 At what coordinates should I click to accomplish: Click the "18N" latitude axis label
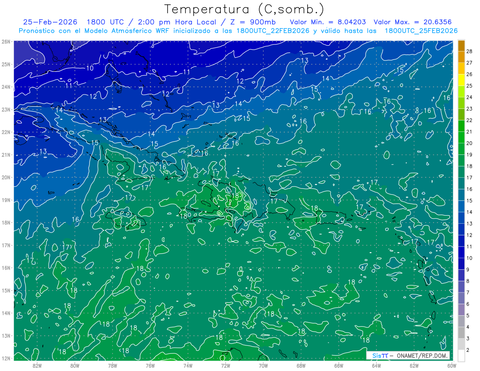[x=6, y=223]
